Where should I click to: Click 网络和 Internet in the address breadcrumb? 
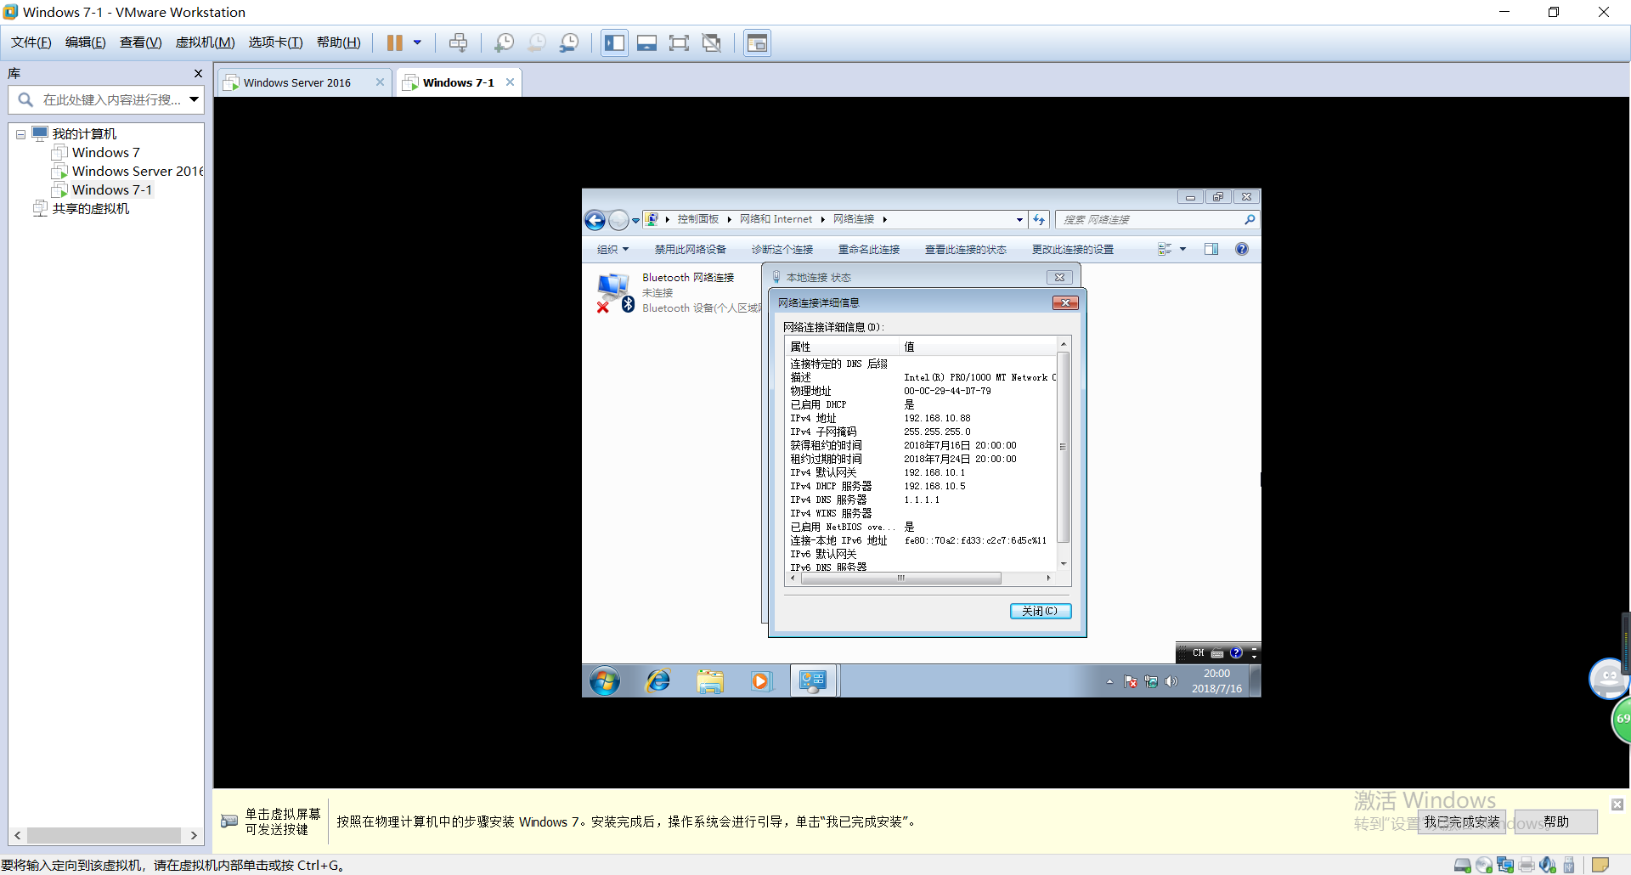[x=776, y=219]
